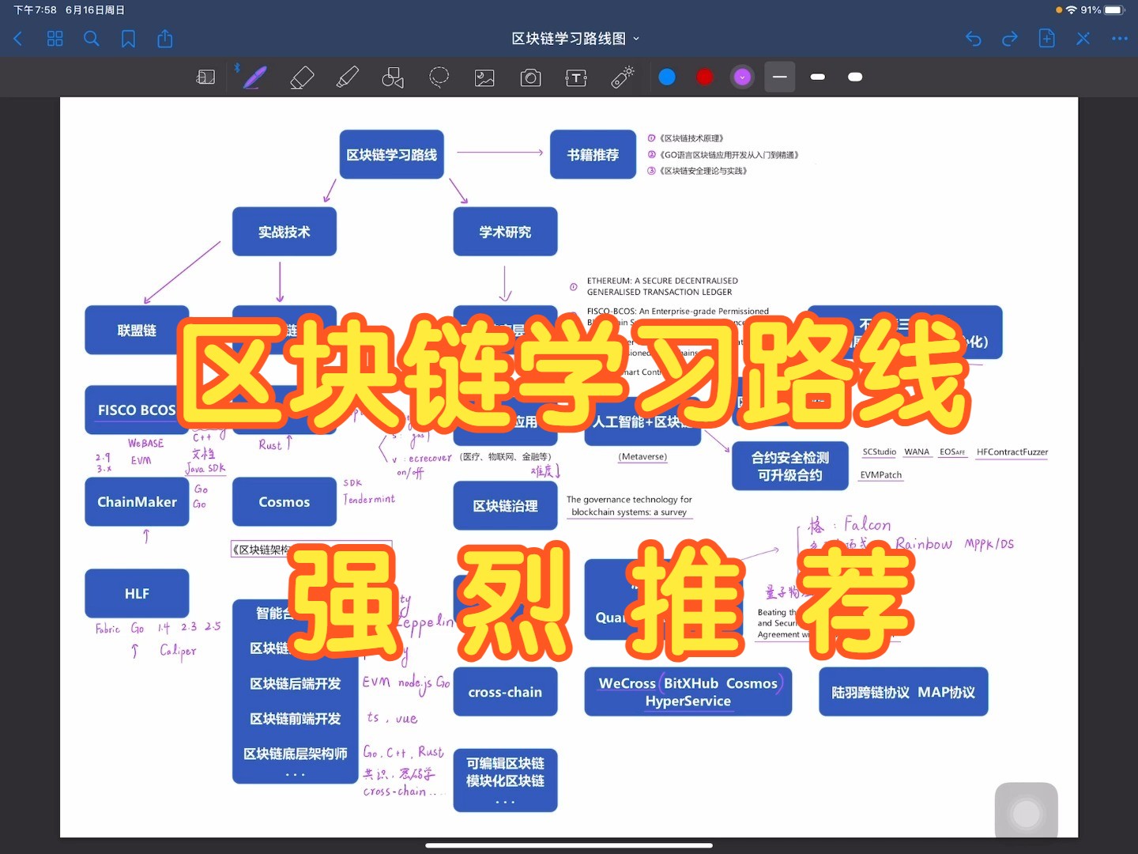This screenshot has height=854, width=1138.
Task: Tap the SCStudio label
Action: coord(880,452)
